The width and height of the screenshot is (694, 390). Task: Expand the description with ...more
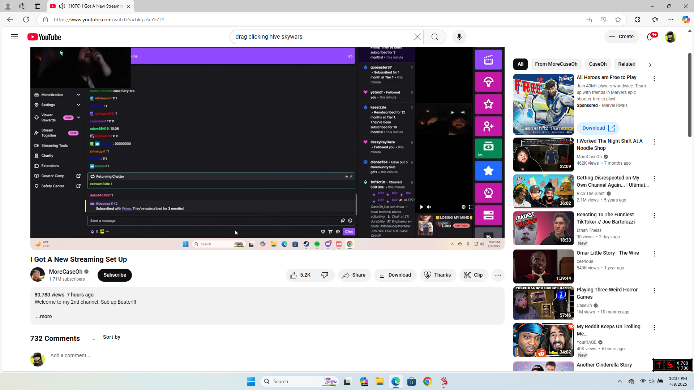pos(44,317)
